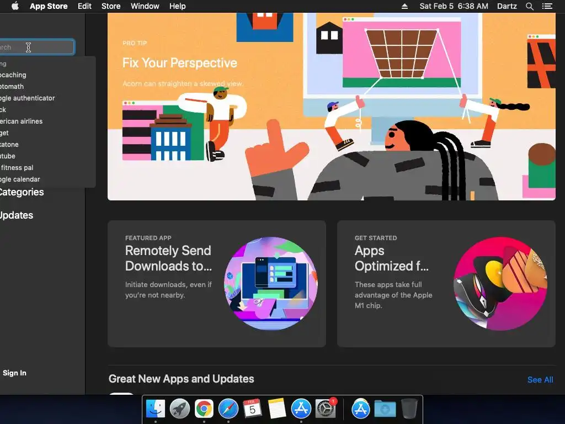Open the Help menu
This screenshot has height=424, width=565.
coord(178,6)
